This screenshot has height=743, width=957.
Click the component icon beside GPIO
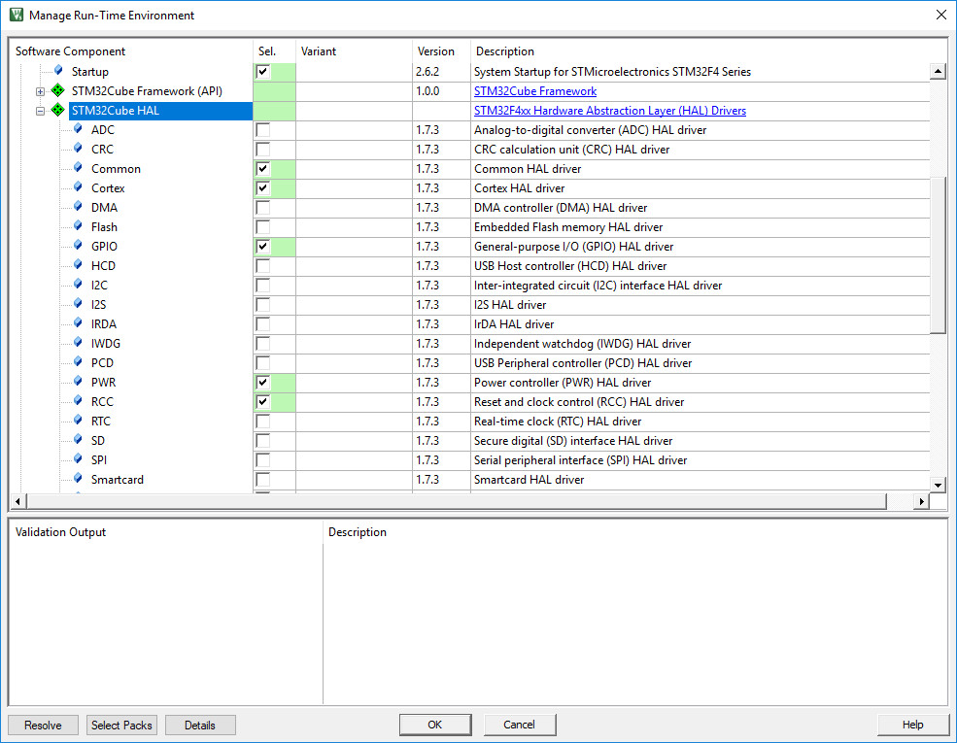[78, 245]
